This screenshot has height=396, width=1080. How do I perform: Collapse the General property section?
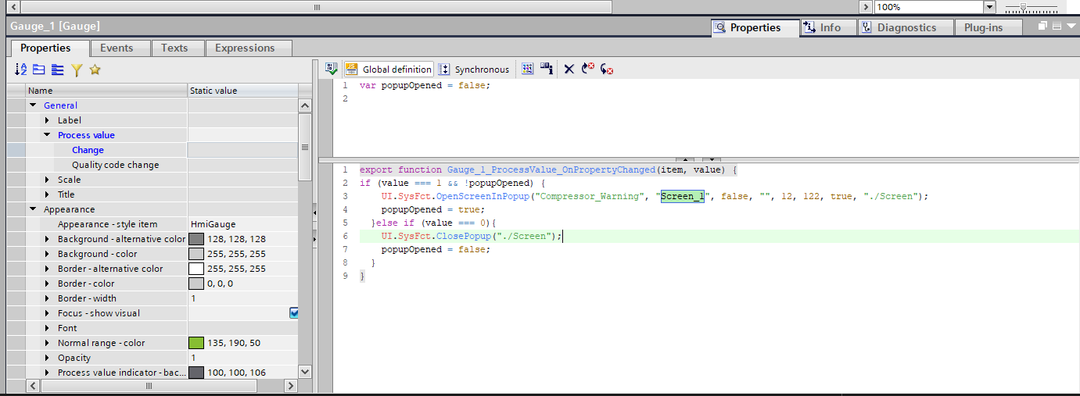tap(34, 105)
